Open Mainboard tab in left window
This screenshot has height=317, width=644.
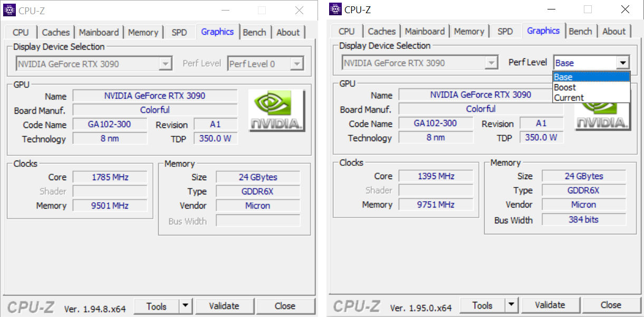tap(99, 32)
